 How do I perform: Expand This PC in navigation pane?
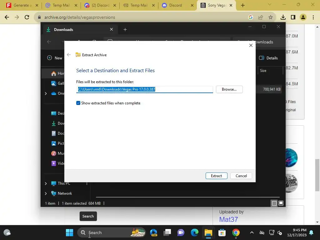click(x=46, y=183)
